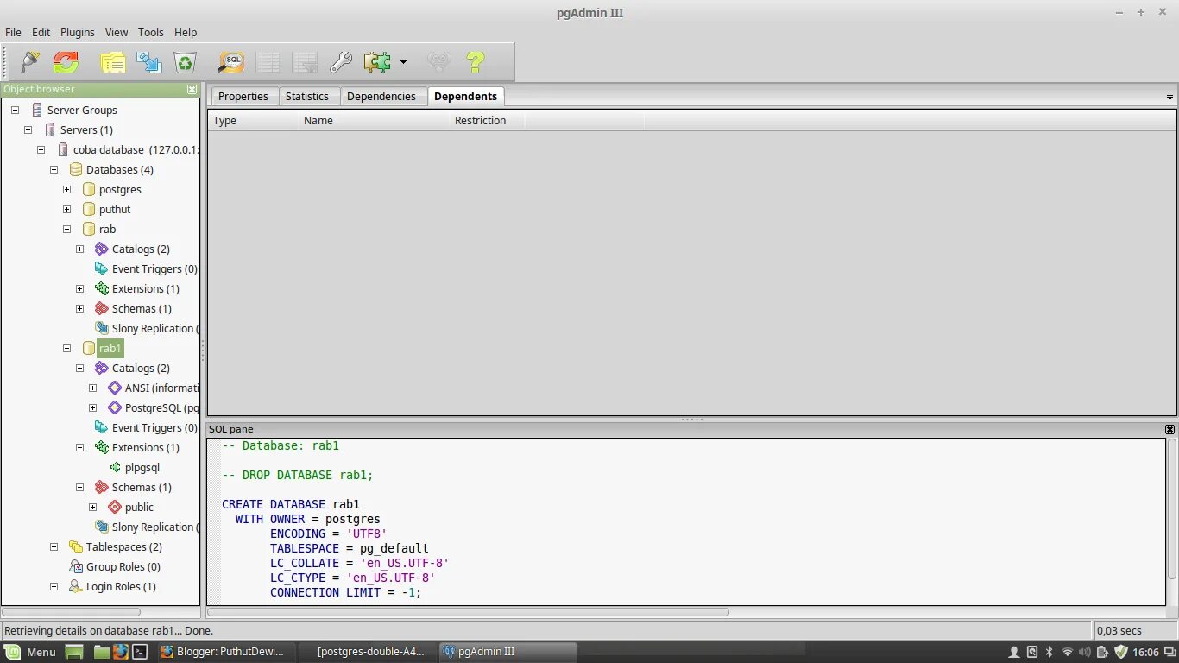
Task: Open the View menu
Action: point(117,32)
